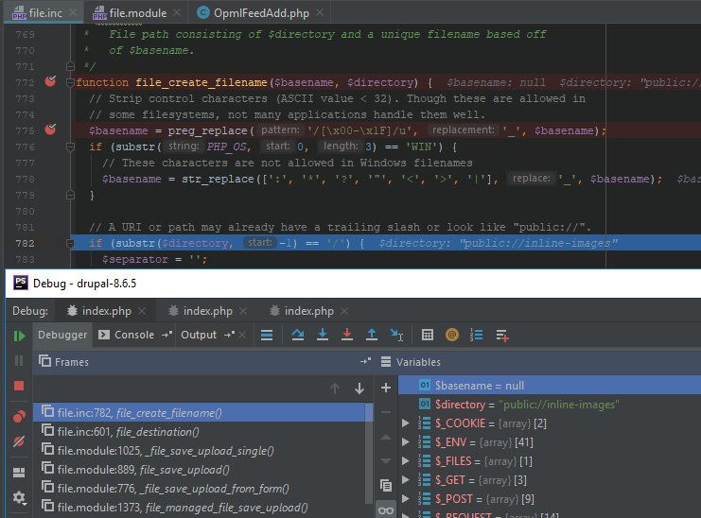Hide the Frames panel

tap(366, 362)
